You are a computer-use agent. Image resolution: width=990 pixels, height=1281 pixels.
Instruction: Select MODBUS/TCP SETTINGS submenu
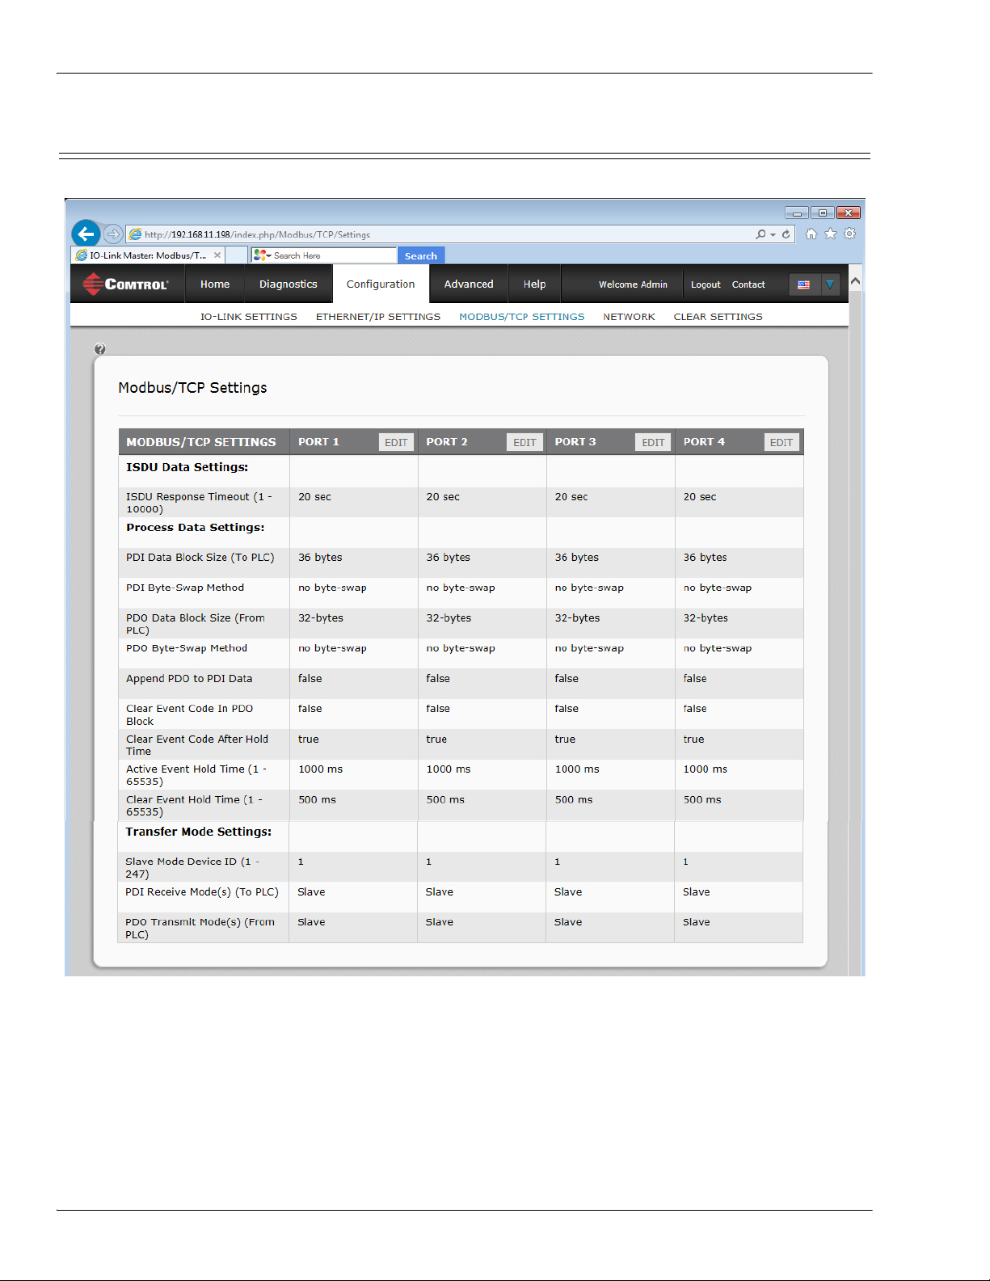522,317
